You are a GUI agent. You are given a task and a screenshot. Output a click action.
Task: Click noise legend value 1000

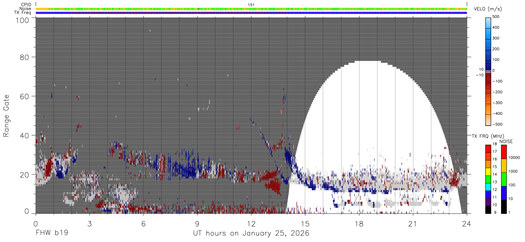[513, 171]
